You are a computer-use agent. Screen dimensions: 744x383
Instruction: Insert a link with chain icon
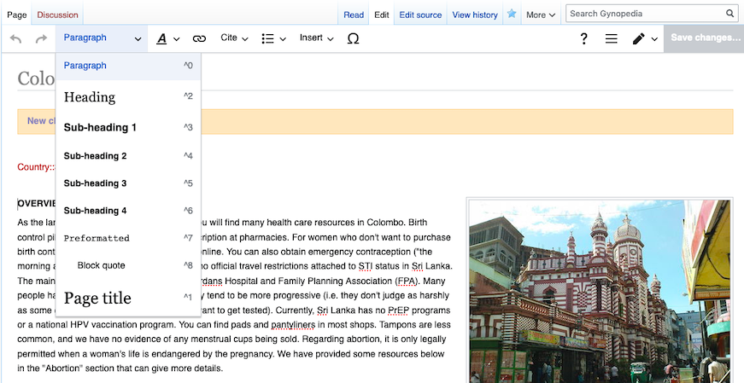(x=199, y=38)
